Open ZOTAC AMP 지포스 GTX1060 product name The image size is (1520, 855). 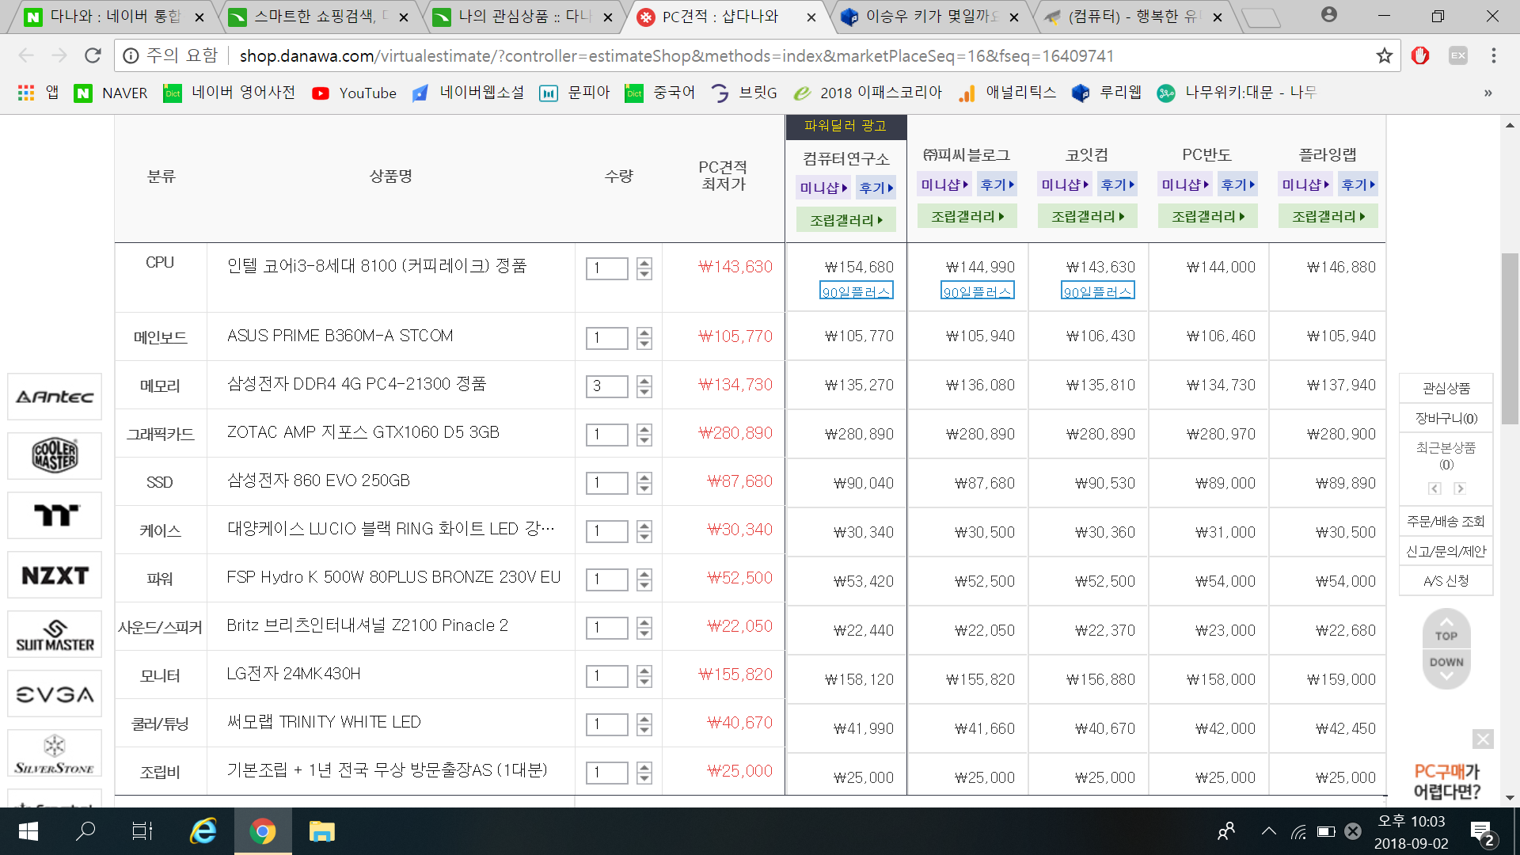pyautogui.click(x=363, y=432)
